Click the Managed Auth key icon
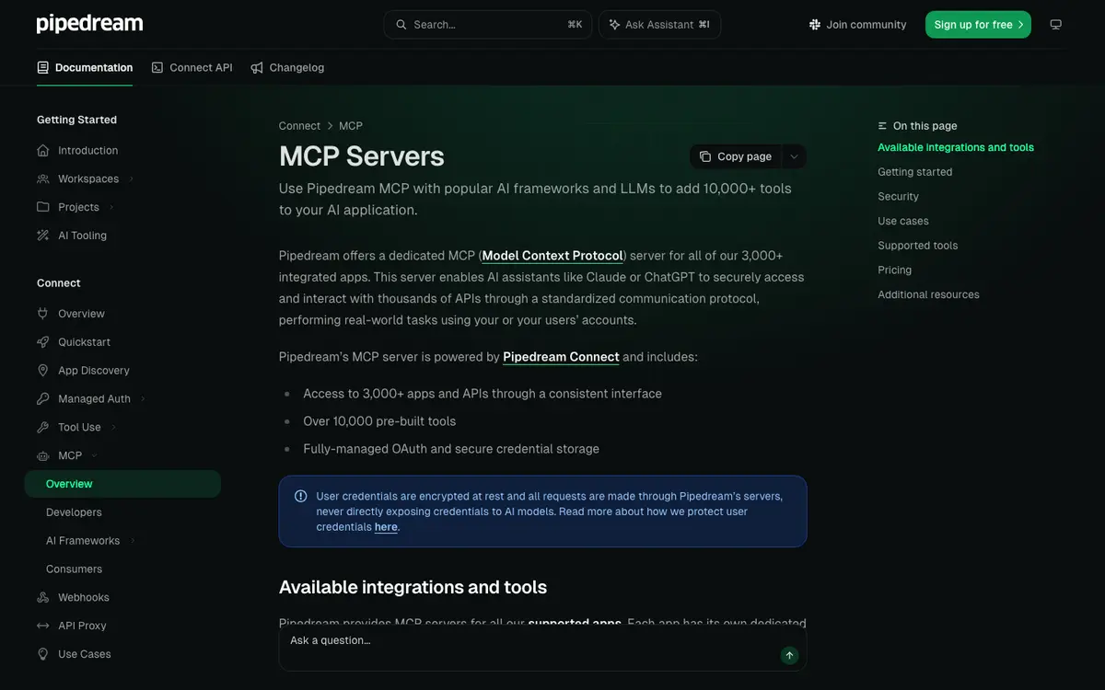 pyautogui.click(x=43, y=398)
